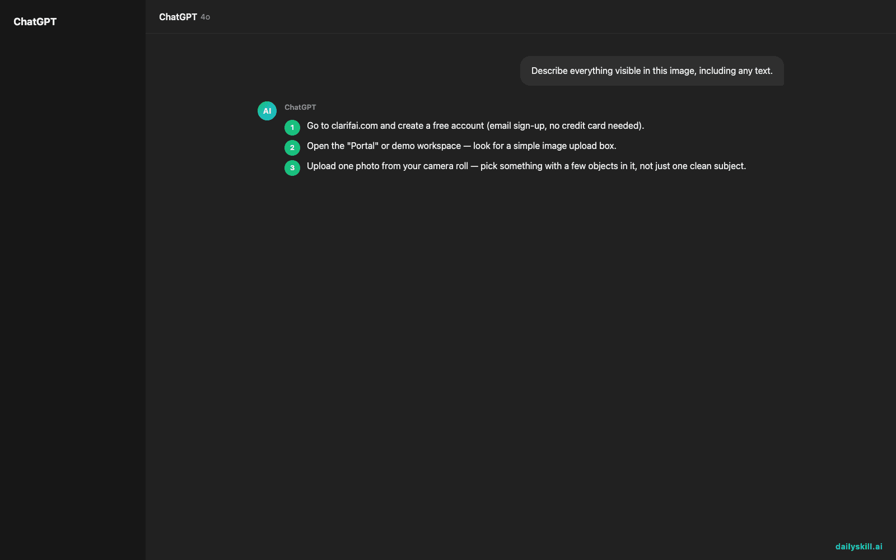Screen dimensions: 896x560
Task: Click the teal AI avatar icon
Action: click(267, 111)
